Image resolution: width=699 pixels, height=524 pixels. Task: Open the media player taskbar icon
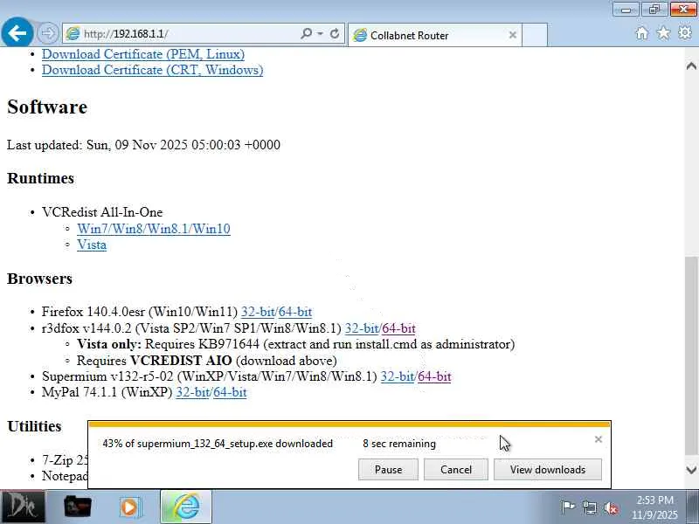point(130,507)
